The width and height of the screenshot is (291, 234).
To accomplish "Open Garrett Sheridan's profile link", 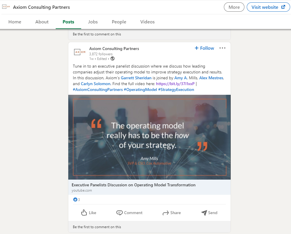I will click(x=136, y=78).
